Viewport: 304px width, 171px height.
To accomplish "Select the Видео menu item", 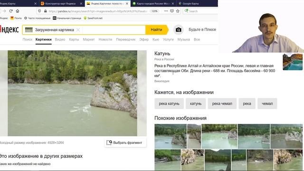I will pyautogui.click(x=60, y=39).
